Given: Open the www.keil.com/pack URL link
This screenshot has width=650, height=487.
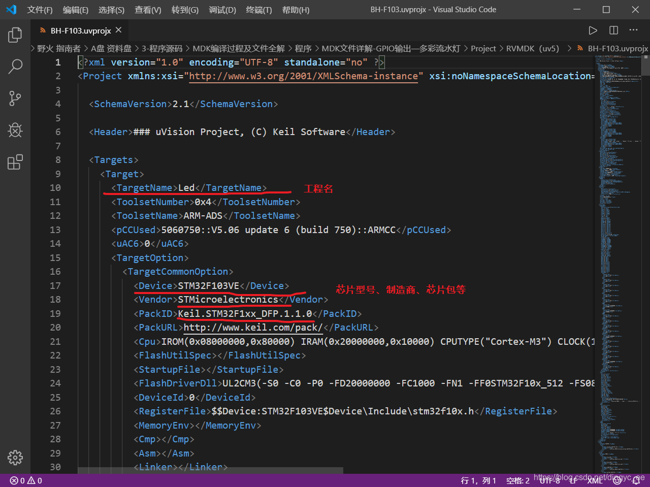Looking at the screenshot, I should pyautogui.click(x=252, y=328).
